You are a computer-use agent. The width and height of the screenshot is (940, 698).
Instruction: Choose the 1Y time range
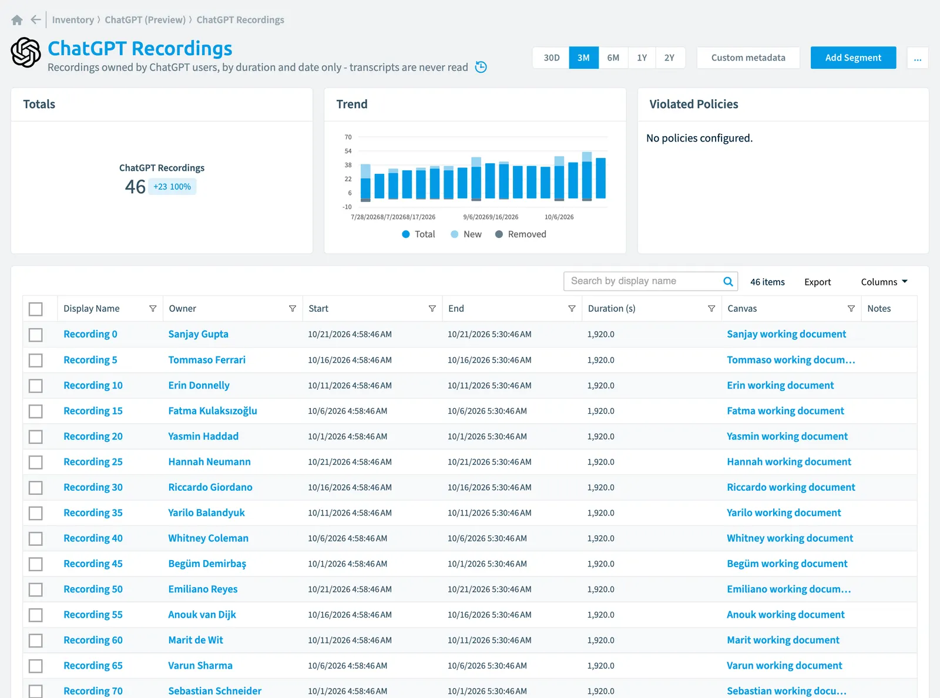(x=642, y=58)
